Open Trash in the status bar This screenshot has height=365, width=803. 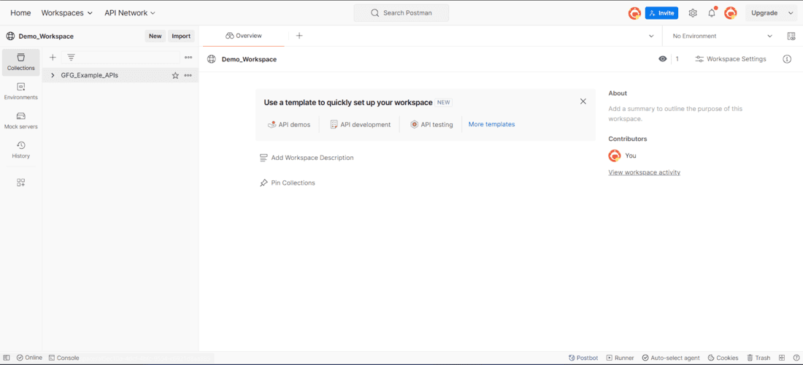pos(758,358)
